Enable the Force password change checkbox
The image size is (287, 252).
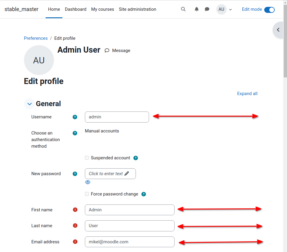click(x=87, y=194)
